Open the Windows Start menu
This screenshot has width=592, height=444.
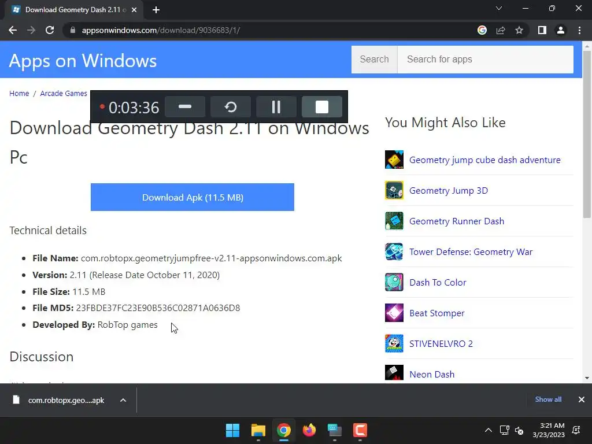pos(232,430)
